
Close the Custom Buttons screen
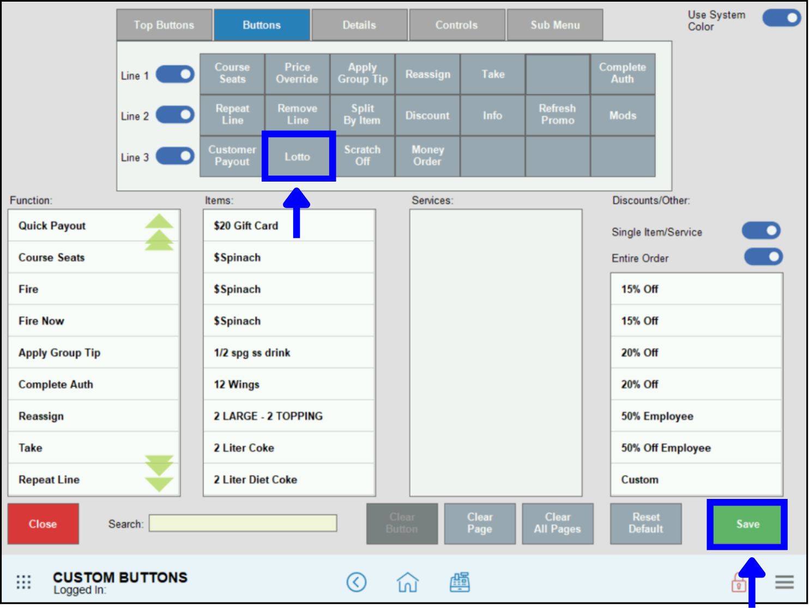tap(43, 524)
